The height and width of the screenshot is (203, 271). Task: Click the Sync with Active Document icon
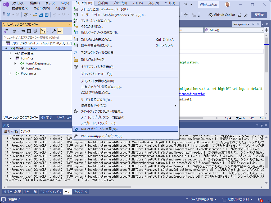coord(23,31)
